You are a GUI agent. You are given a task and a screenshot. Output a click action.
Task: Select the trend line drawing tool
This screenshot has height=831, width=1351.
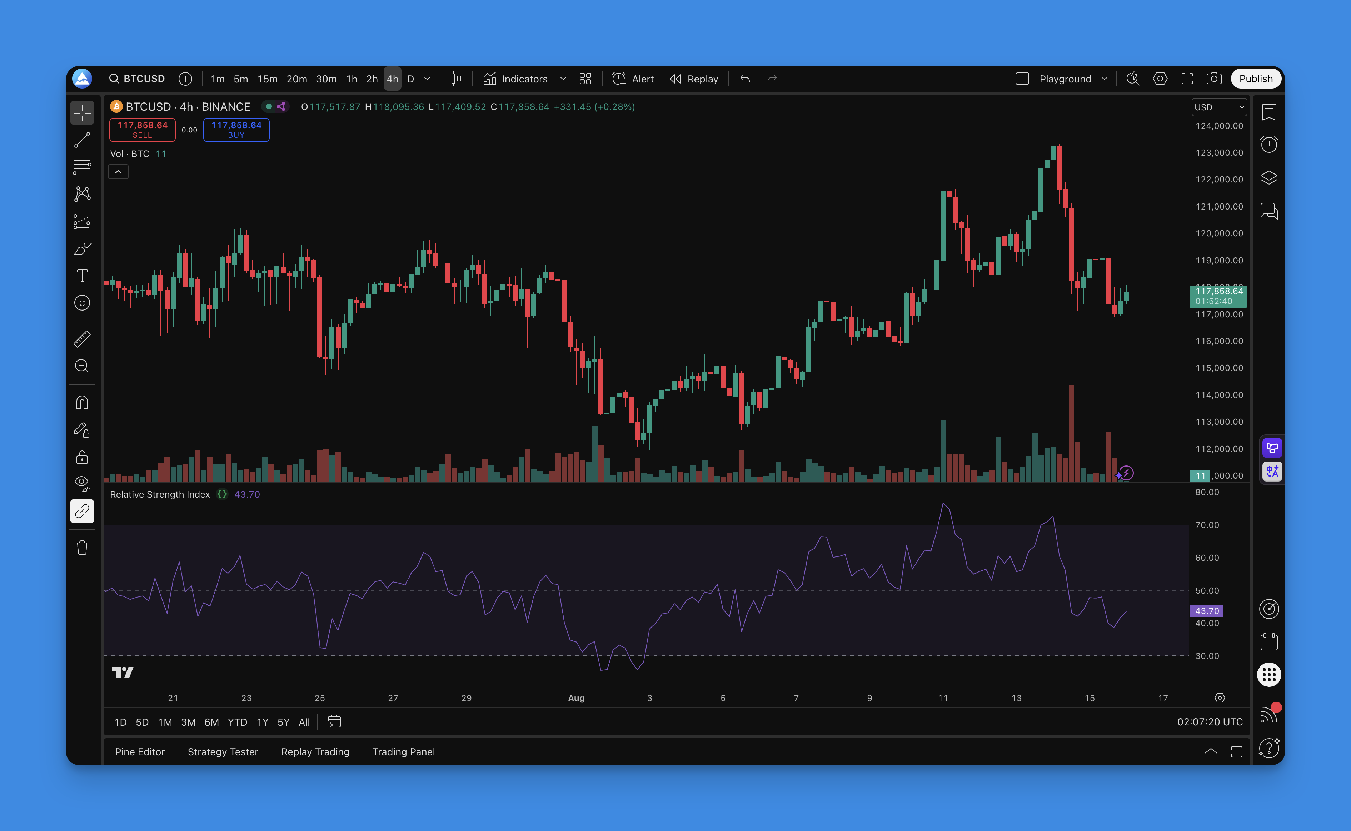tap(82, 140)
